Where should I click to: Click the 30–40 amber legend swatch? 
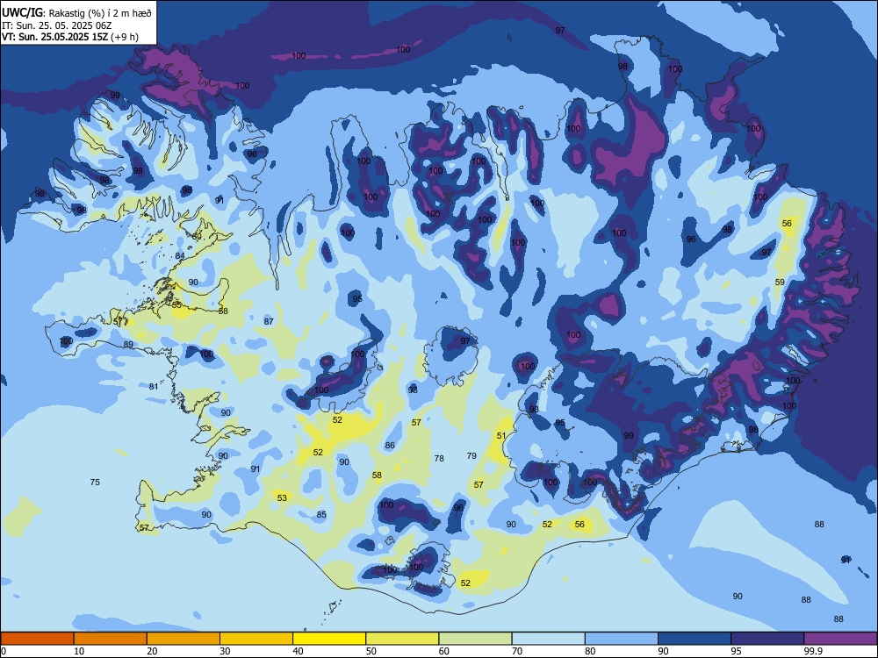tap(256, 639)
